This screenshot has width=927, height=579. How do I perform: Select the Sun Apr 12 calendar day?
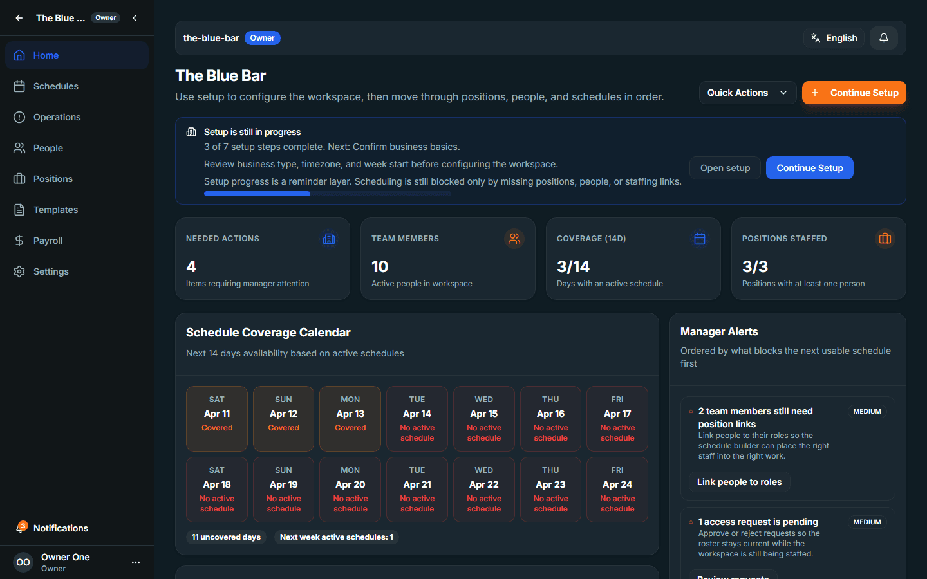pos(284,419)
